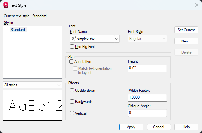Click the AutoCAD logo icon in title bar

click(6, 5)
